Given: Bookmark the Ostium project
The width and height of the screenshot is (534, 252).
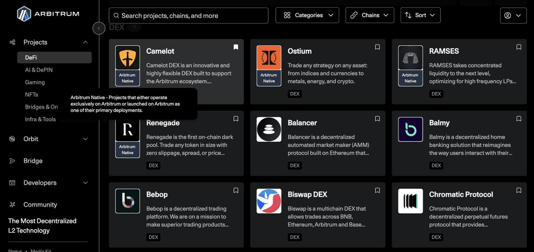Looking at the screenshot, I should click(377, 47).
